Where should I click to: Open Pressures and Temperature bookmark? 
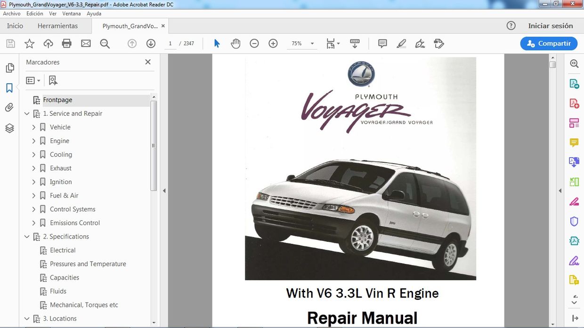88,264
